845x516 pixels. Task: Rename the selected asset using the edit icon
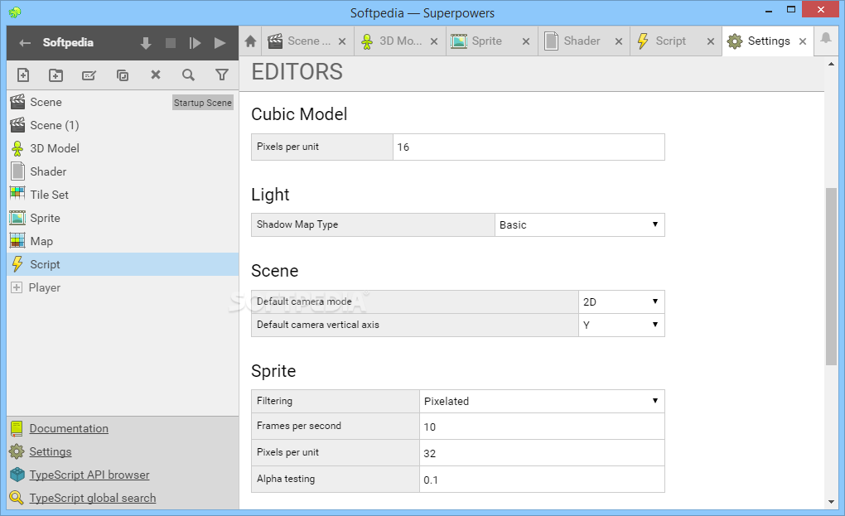point(89,75)
